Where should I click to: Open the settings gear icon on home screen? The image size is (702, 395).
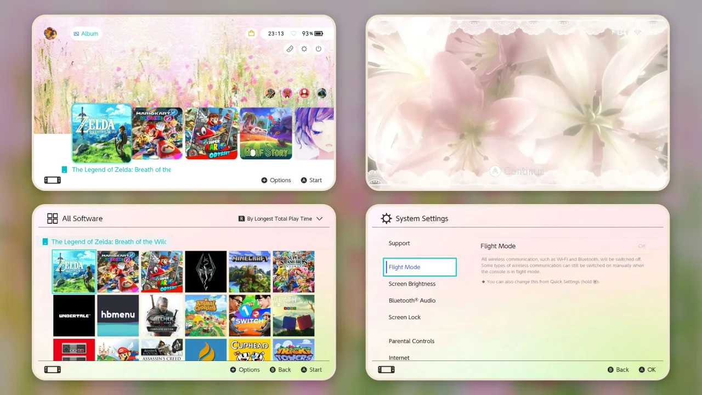tap(304, 49)
